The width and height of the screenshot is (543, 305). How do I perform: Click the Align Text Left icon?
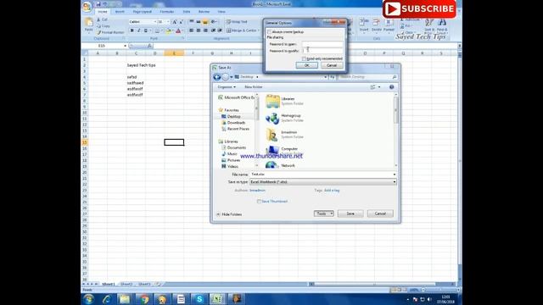coord(191,30)
